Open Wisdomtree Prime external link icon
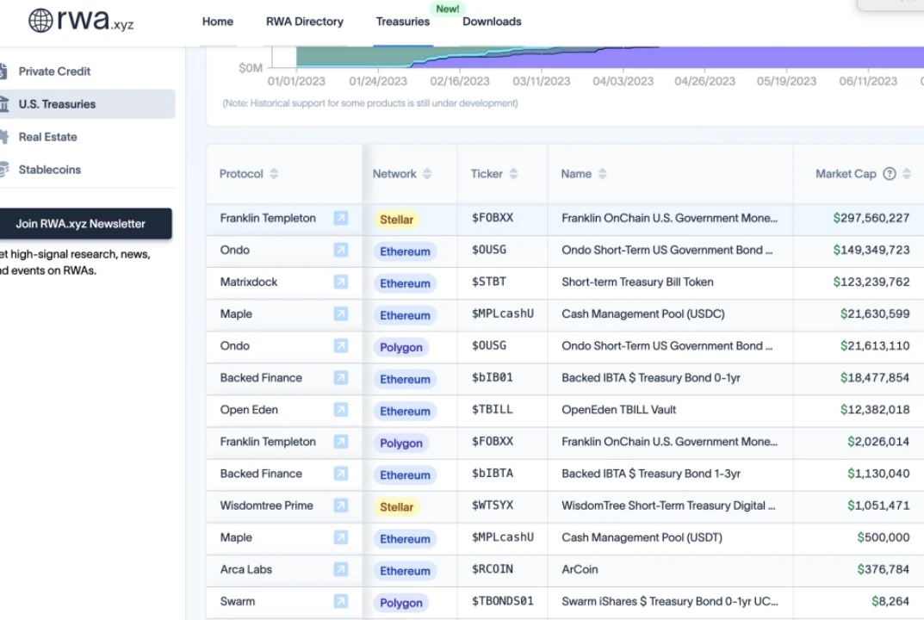 [x=341, y=505]
